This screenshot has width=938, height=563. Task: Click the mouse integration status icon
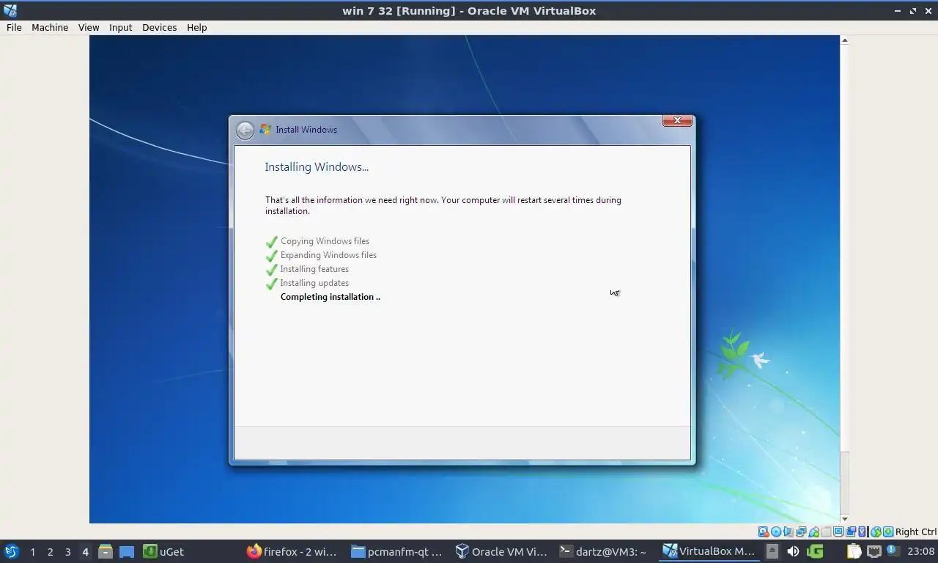coord(876,531)
